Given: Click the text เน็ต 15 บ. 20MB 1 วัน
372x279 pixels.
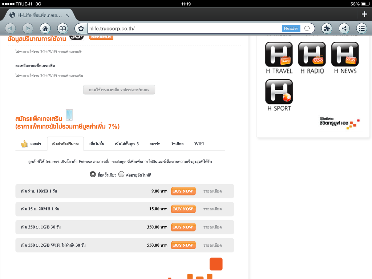Looking at the screenshot, I should (40, 209).
